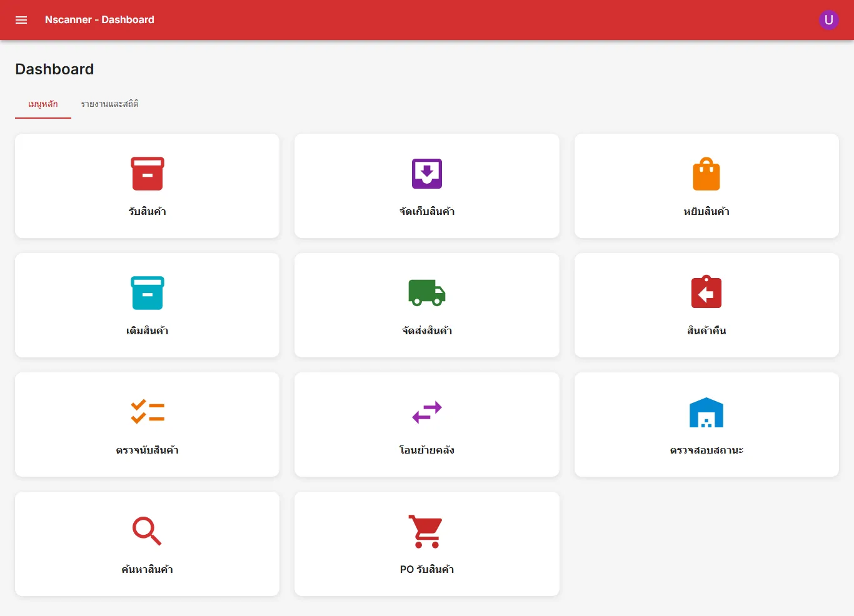
Task: Open the ตรวจนับสินค้า counting card
Action: click(147, 424)
